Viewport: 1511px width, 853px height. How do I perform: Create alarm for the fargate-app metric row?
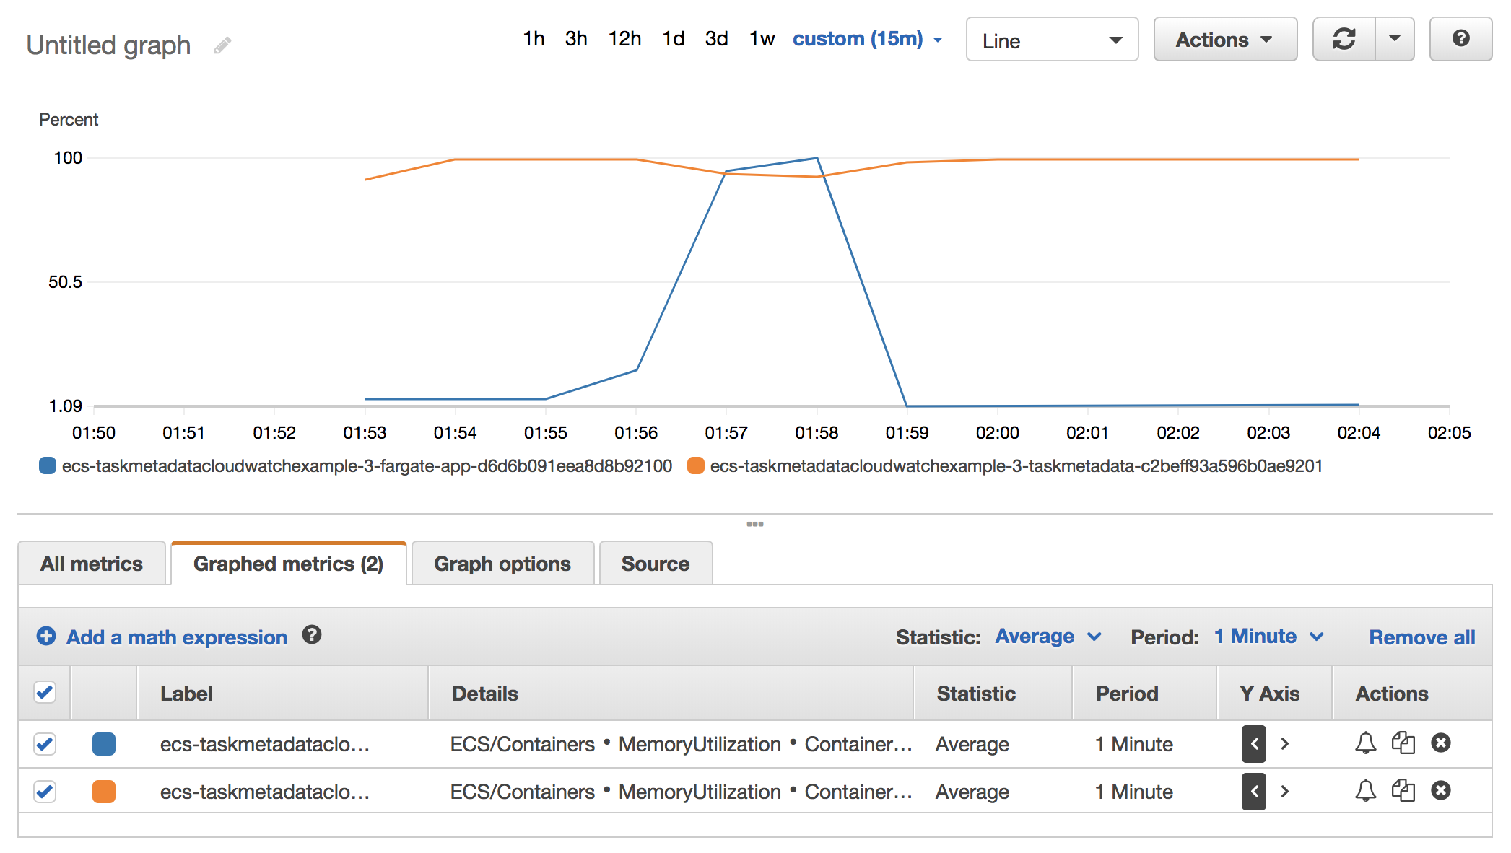tap(1365, 743)
